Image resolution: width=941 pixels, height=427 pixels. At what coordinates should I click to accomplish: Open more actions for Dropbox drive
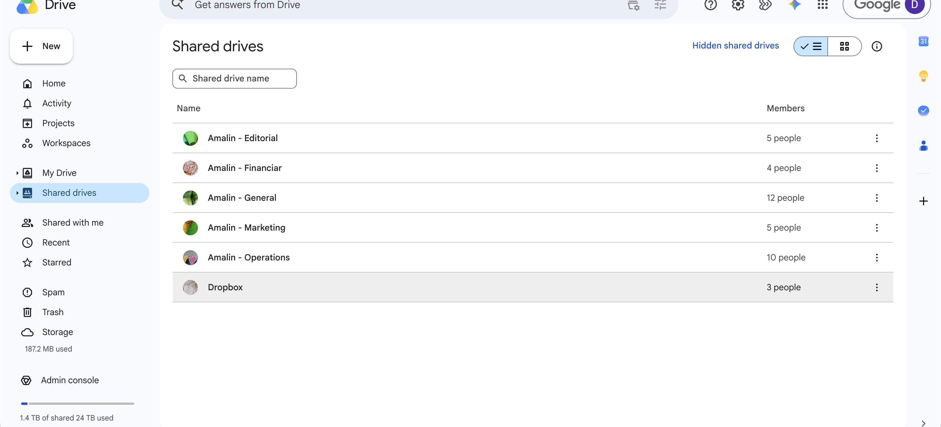pyautogui.click(x=877, y=287)
